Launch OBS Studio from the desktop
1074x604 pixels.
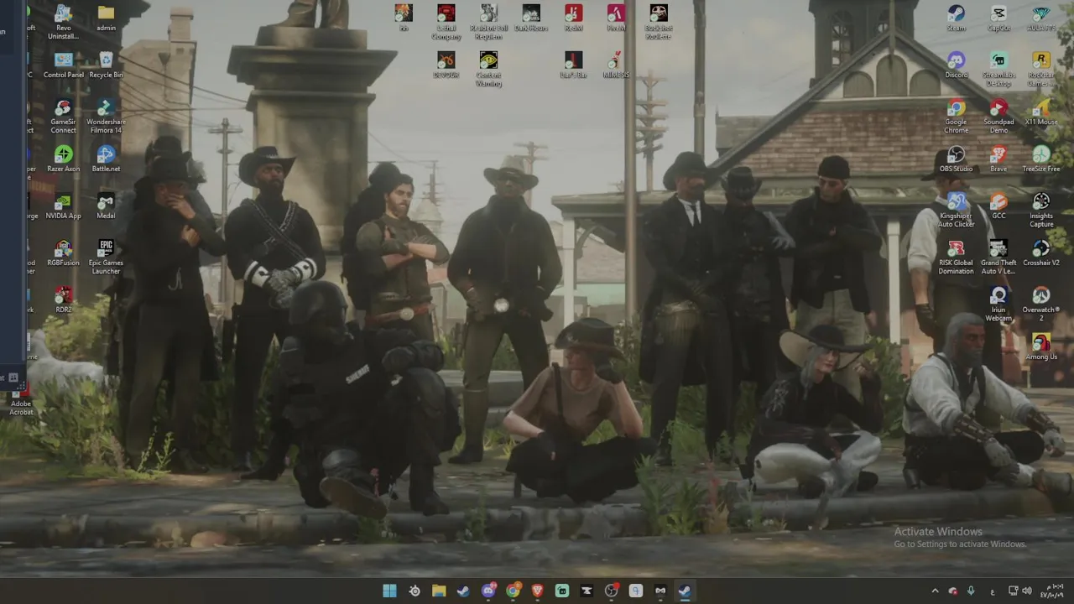pos(956,159)
